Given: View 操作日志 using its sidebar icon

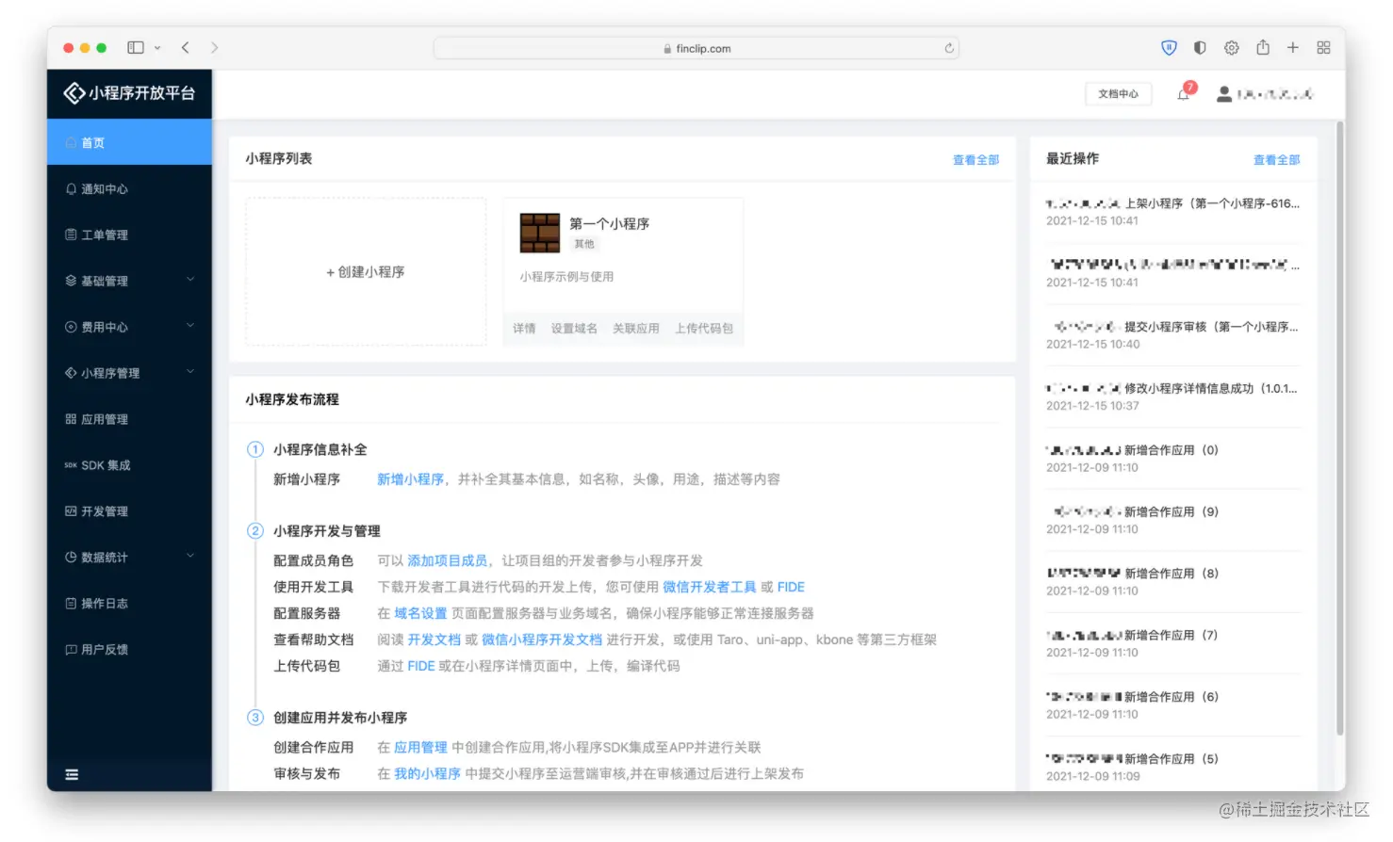Looking at the screenshot, I should (71, 603).
